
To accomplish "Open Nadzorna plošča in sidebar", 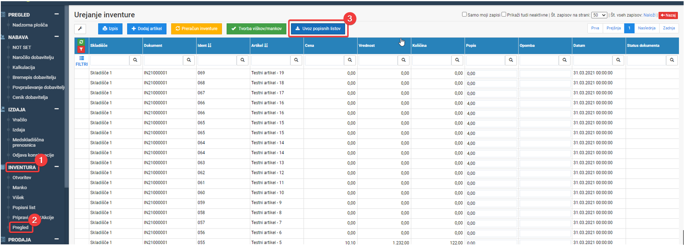I will point(30,25).
